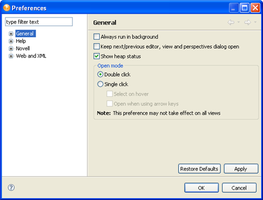Image resolution: width=263 pixels, height=200 pixels.
Task: Click the help question mark icon
Action: pyautogui.click(x=11, y=187)
